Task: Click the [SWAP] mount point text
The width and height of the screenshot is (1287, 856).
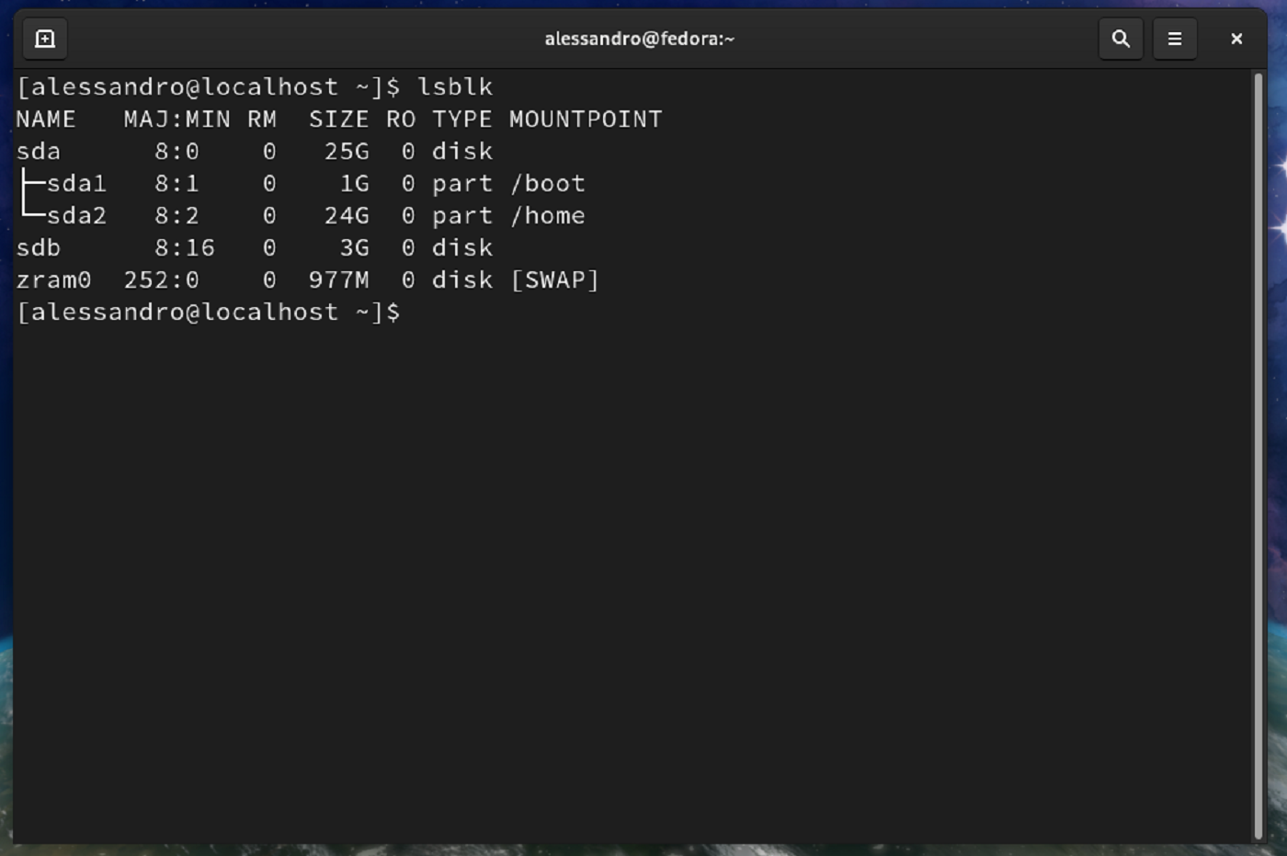Action: 554,280
